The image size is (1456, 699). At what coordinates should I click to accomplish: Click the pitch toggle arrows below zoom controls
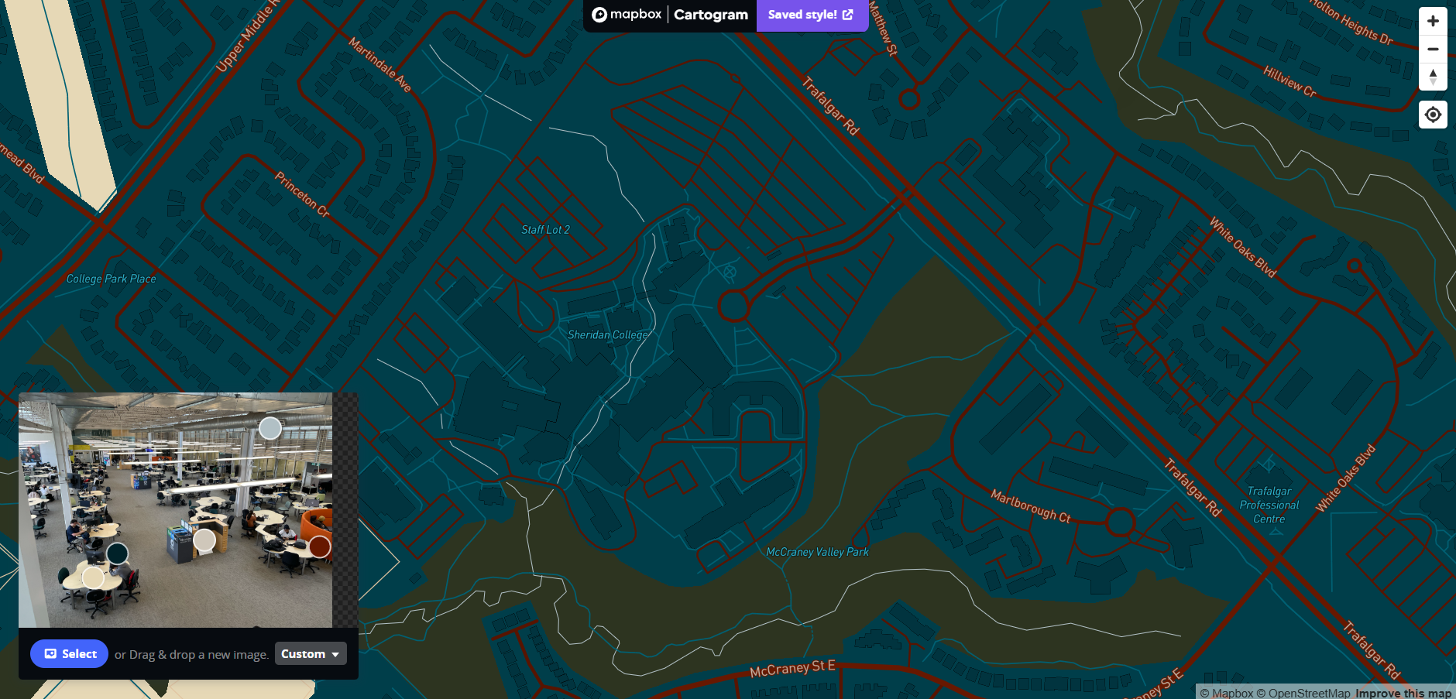pos(1433,77)
